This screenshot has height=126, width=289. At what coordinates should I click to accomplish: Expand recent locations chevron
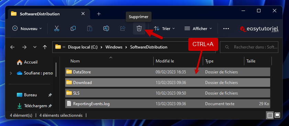(x=35, y=47)
